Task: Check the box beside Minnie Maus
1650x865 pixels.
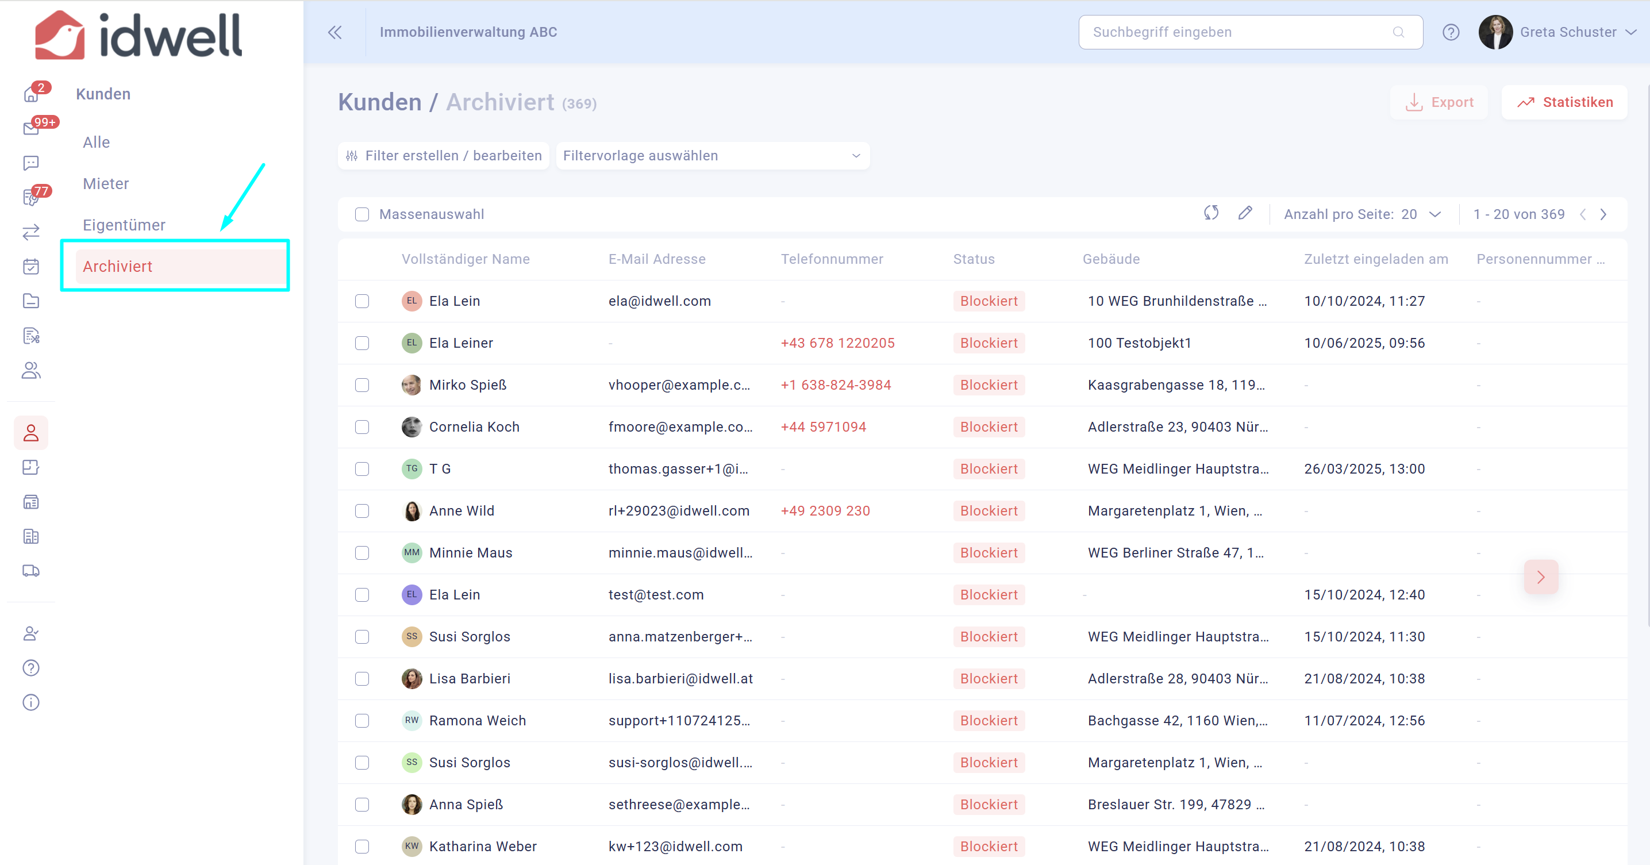Action: pyautogui.click(x=362, y=553)
